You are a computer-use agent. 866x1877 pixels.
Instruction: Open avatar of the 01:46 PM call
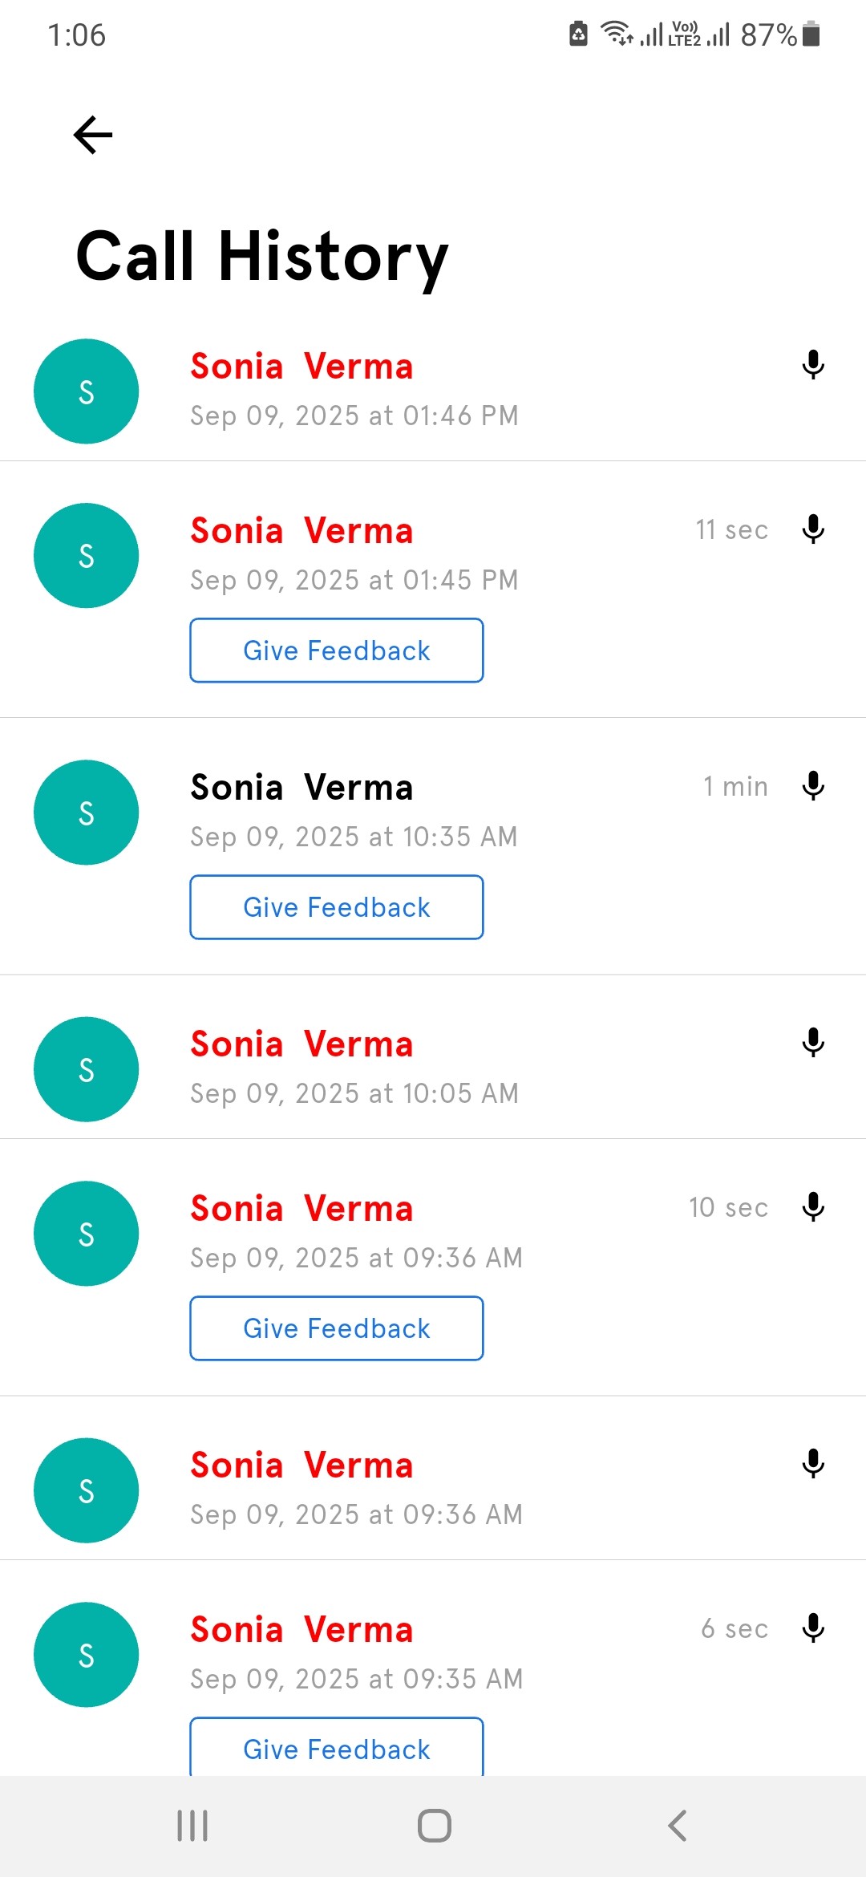click(87, 391)
